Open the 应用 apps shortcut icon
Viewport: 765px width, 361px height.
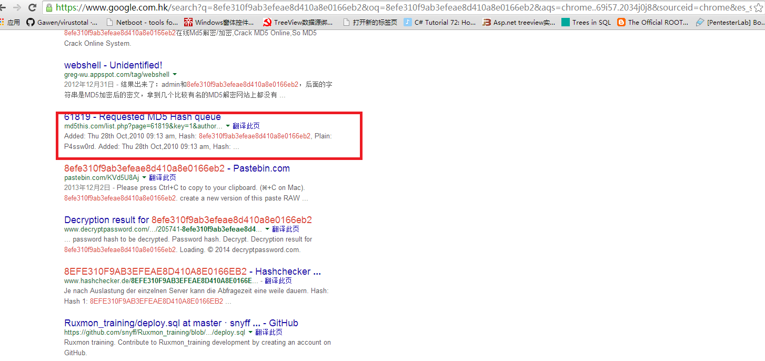coord(2,22)
